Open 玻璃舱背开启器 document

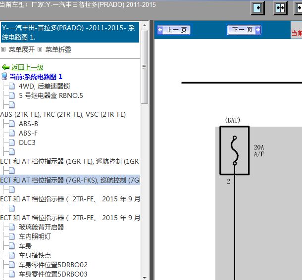41,228
